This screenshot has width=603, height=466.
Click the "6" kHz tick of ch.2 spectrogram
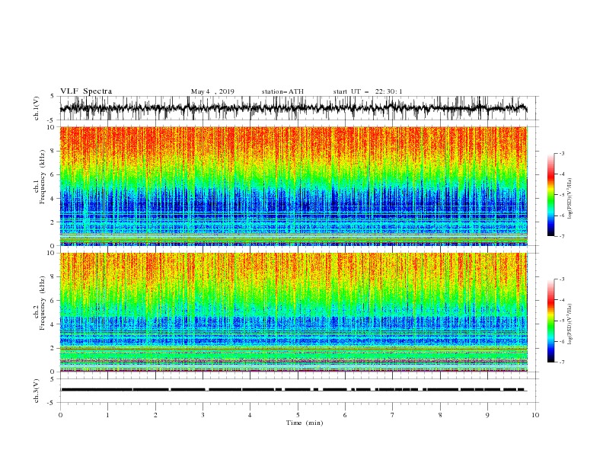53,300
